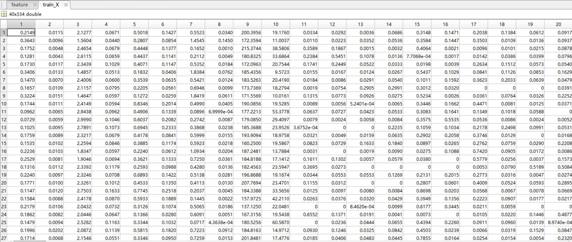572x242 pixels.
Task: Select cell with value 7.7068e-04
Action: (x=417, y=56)
